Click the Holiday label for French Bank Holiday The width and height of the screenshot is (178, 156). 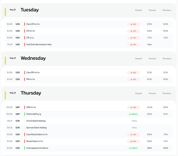134,121
